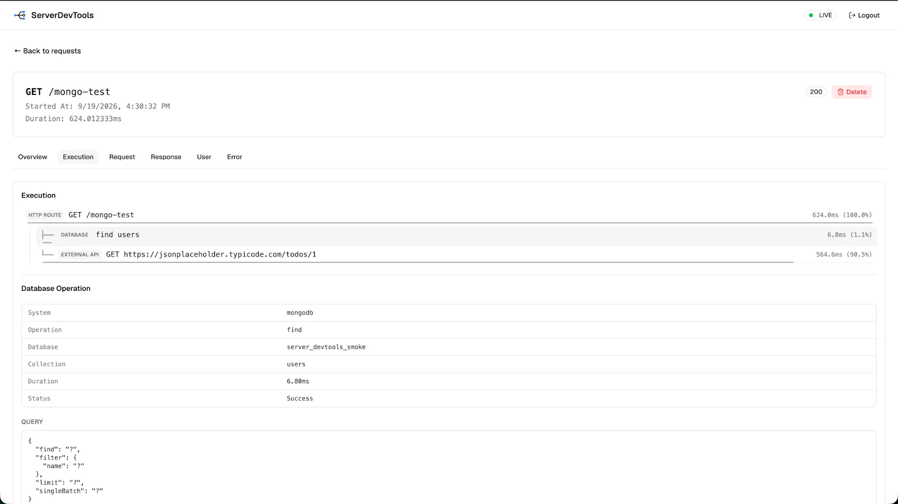Click the mongodb System value
Viewport: 898px width, 504px height.
(x=300, y=313)
